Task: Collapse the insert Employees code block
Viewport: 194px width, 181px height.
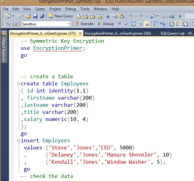Action: point(19,141)
